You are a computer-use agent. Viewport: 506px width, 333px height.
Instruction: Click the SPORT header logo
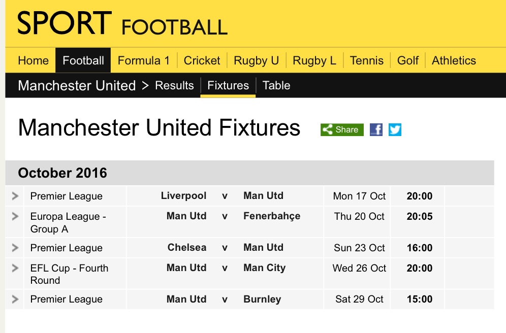pyautogui.click(x=65, y=23)
